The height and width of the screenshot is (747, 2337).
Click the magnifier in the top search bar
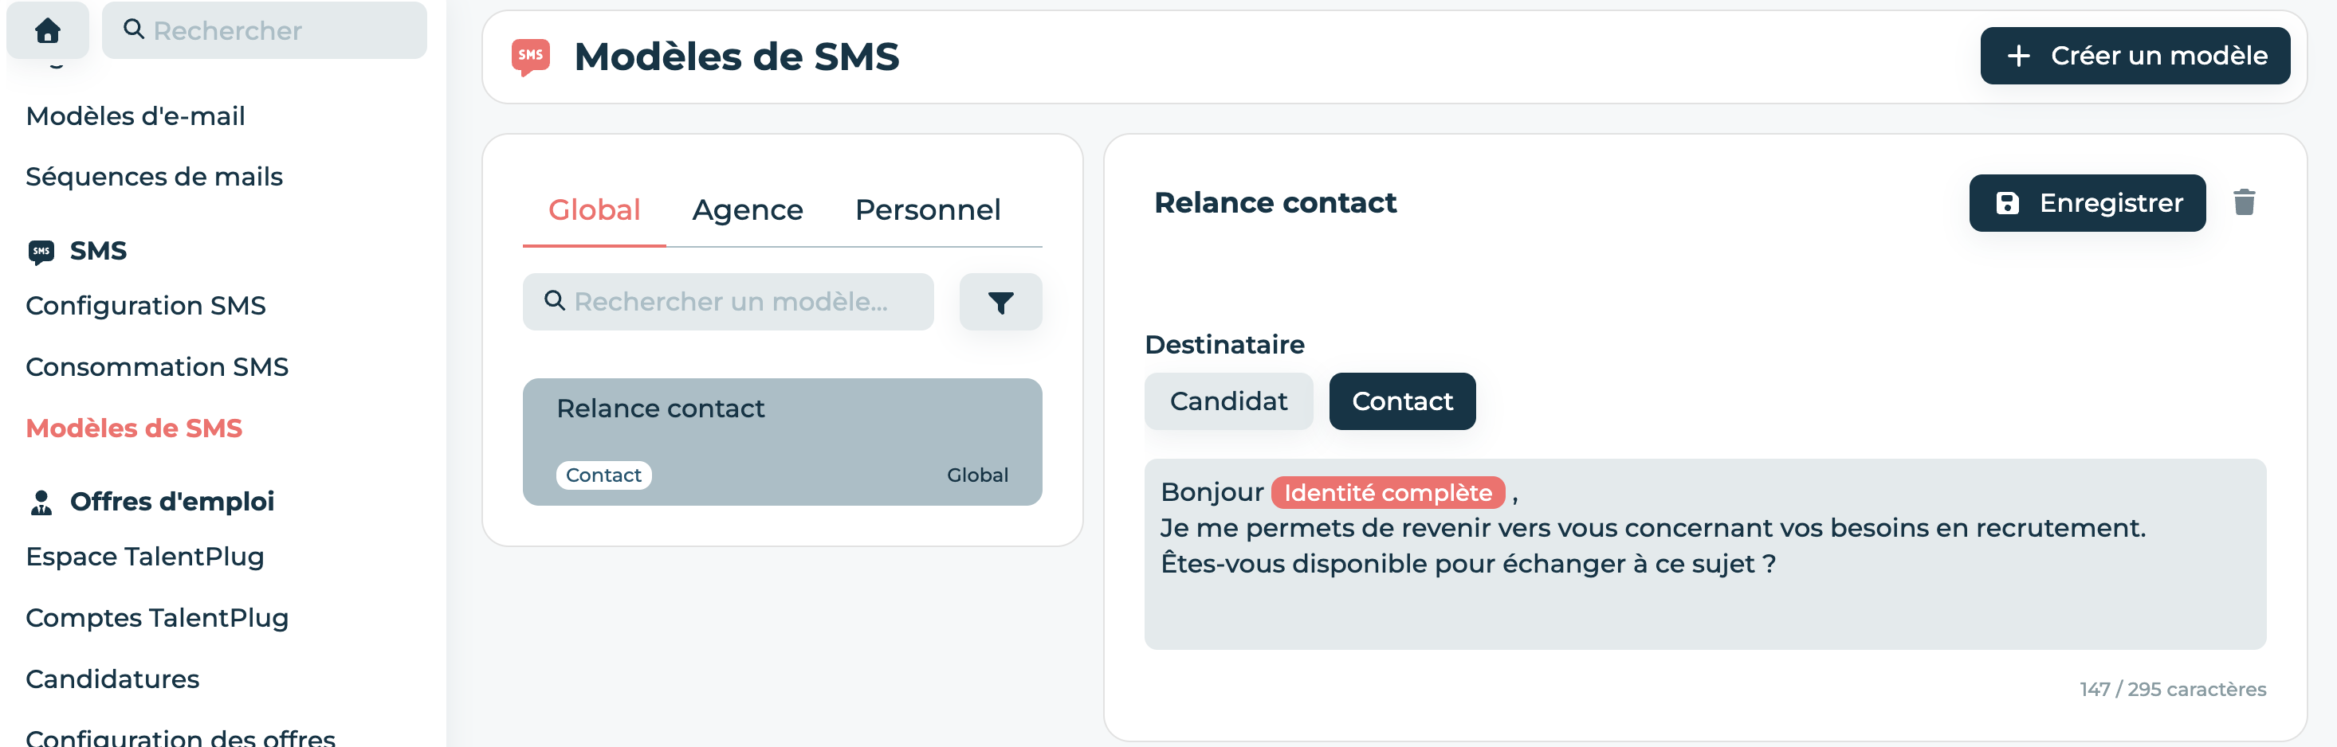[x=133, y=30]
